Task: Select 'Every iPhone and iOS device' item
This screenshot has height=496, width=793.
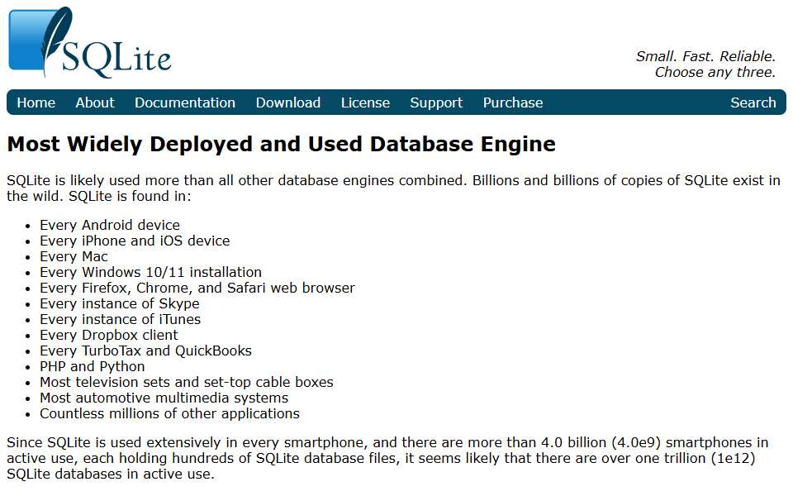Action: 135,241
